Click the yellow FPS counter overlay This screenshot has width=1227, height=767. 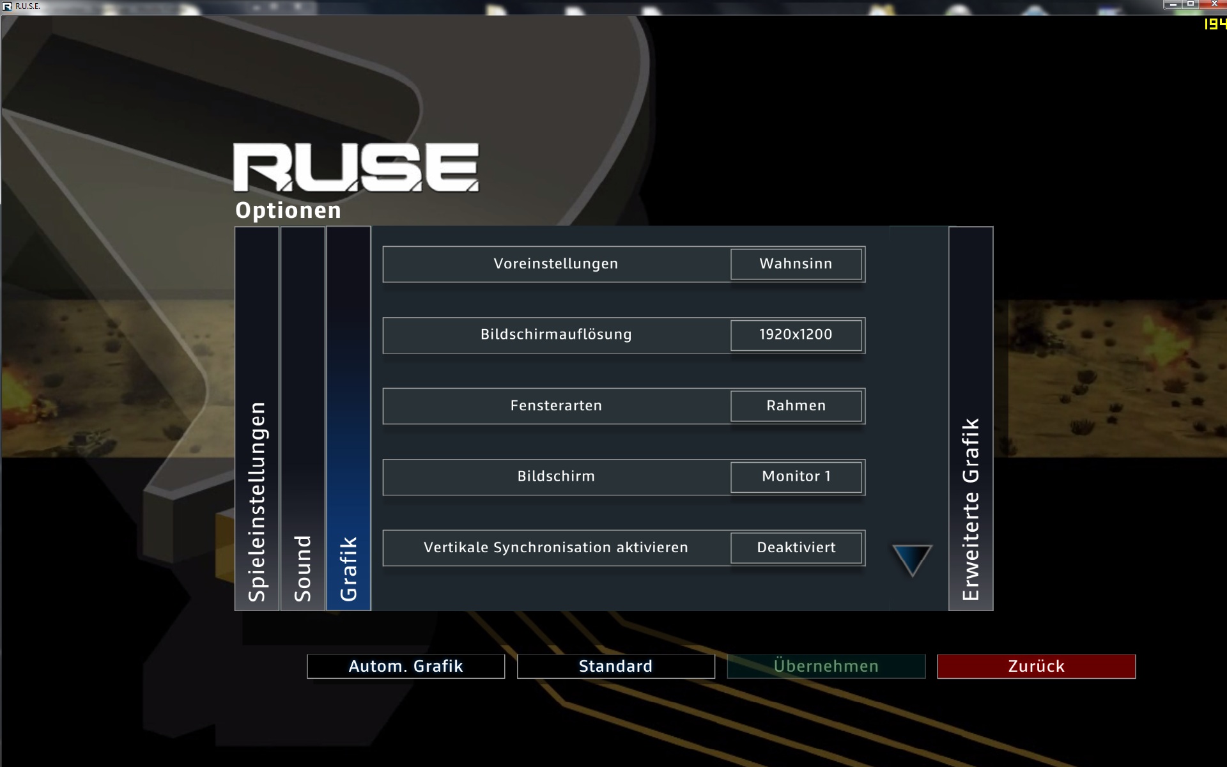click(1215, 24)
